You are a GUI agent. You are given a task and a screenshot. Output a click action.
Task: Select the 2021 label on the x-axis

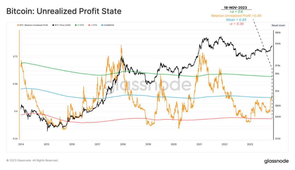tap(199, 144)
